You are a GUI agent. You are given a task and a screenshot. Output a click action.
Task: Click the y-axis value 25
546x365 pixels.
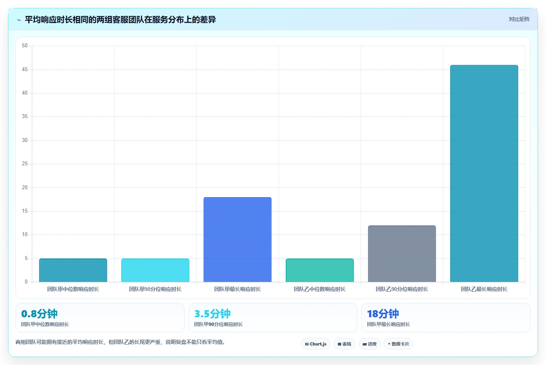(25, 164)
